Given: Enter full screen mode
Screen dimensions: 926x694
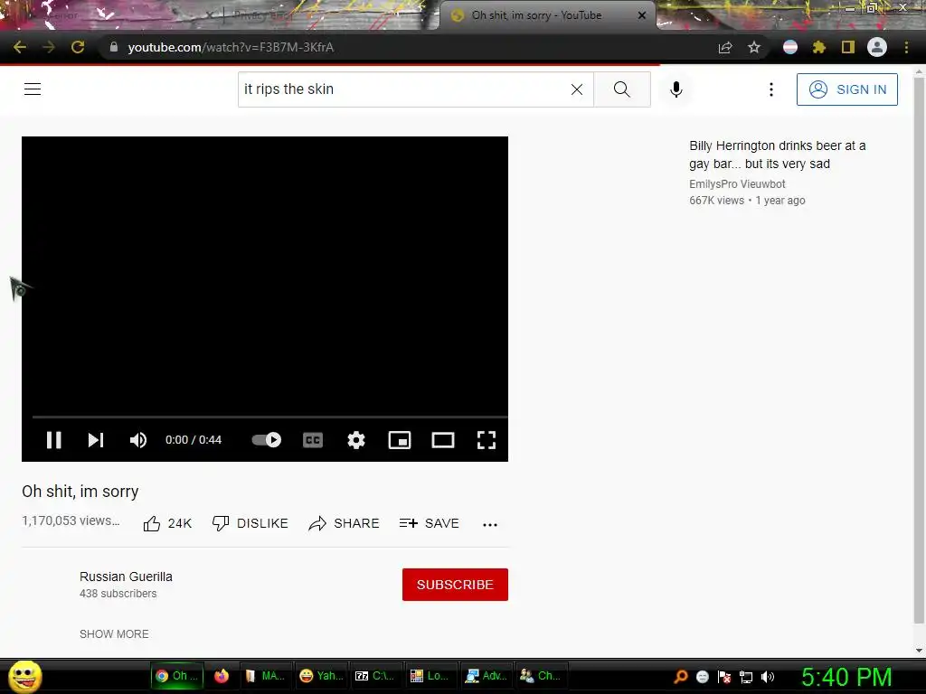Looking at the screenshot, I should coord(486,440).
